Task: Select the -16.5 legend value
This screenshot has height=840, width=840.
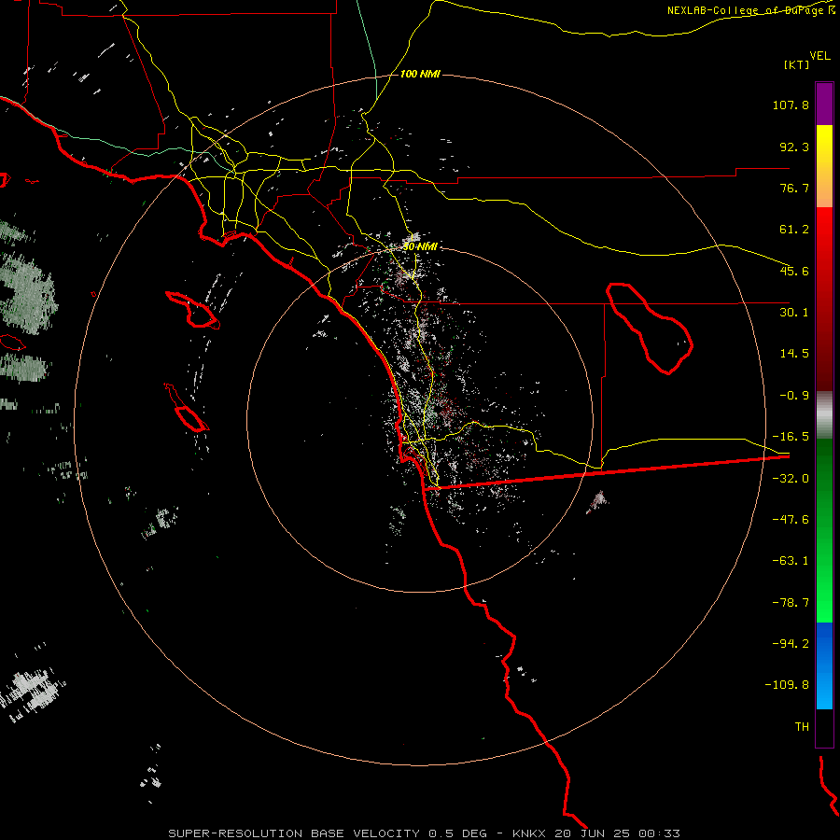Action: click(x=791, y=437)
